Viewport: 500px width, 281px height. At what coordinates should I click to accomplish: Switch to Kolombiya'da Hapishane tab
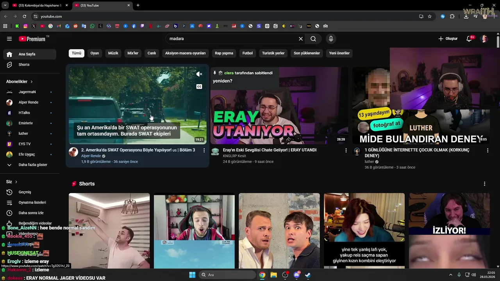pos(40,5)
